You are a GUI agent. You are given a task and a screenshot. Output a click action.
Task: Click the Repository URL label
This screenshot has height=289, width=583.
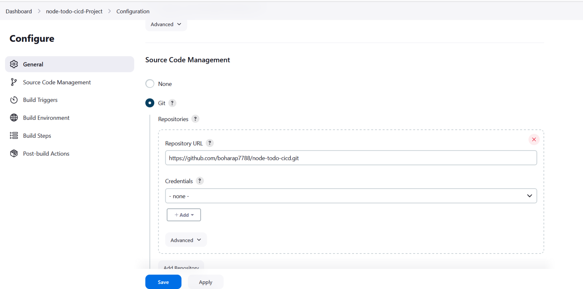click(184, 143)
